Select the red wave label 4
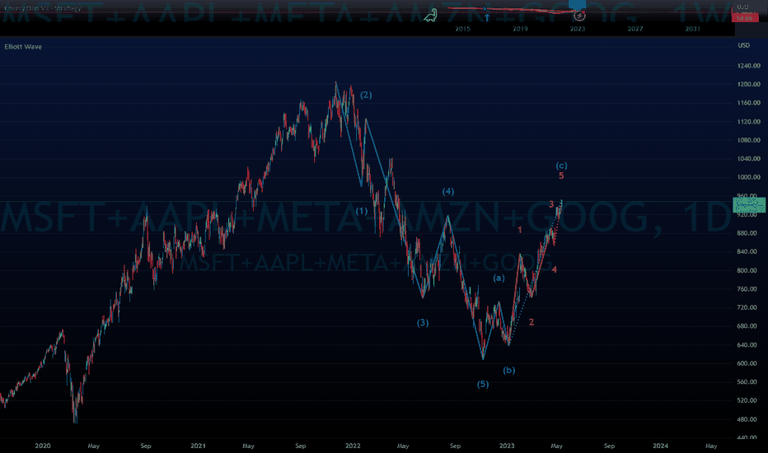This screenshot has height=453, width=768. [x=554, y=270]
